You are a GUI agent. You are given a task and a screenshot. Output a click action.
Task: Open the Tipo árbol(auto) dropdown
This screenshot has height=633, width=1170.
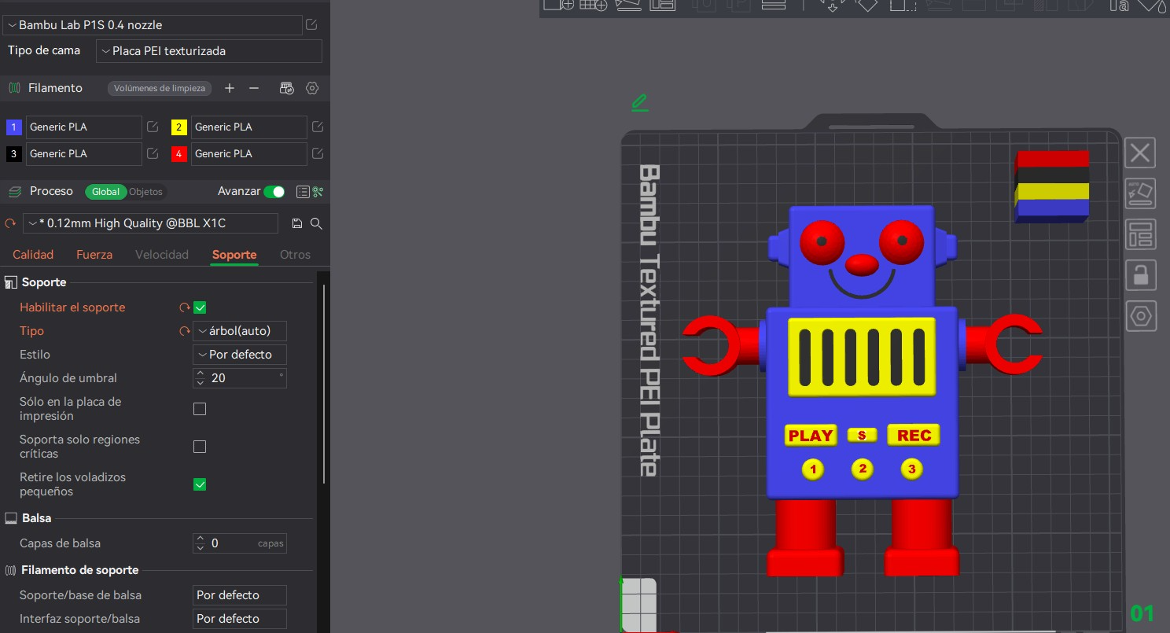pos(240,331)
